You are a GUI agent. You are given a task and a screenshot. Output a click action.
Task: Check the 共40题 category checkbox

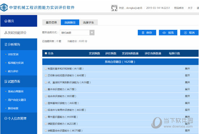click(x=46, y=76)
